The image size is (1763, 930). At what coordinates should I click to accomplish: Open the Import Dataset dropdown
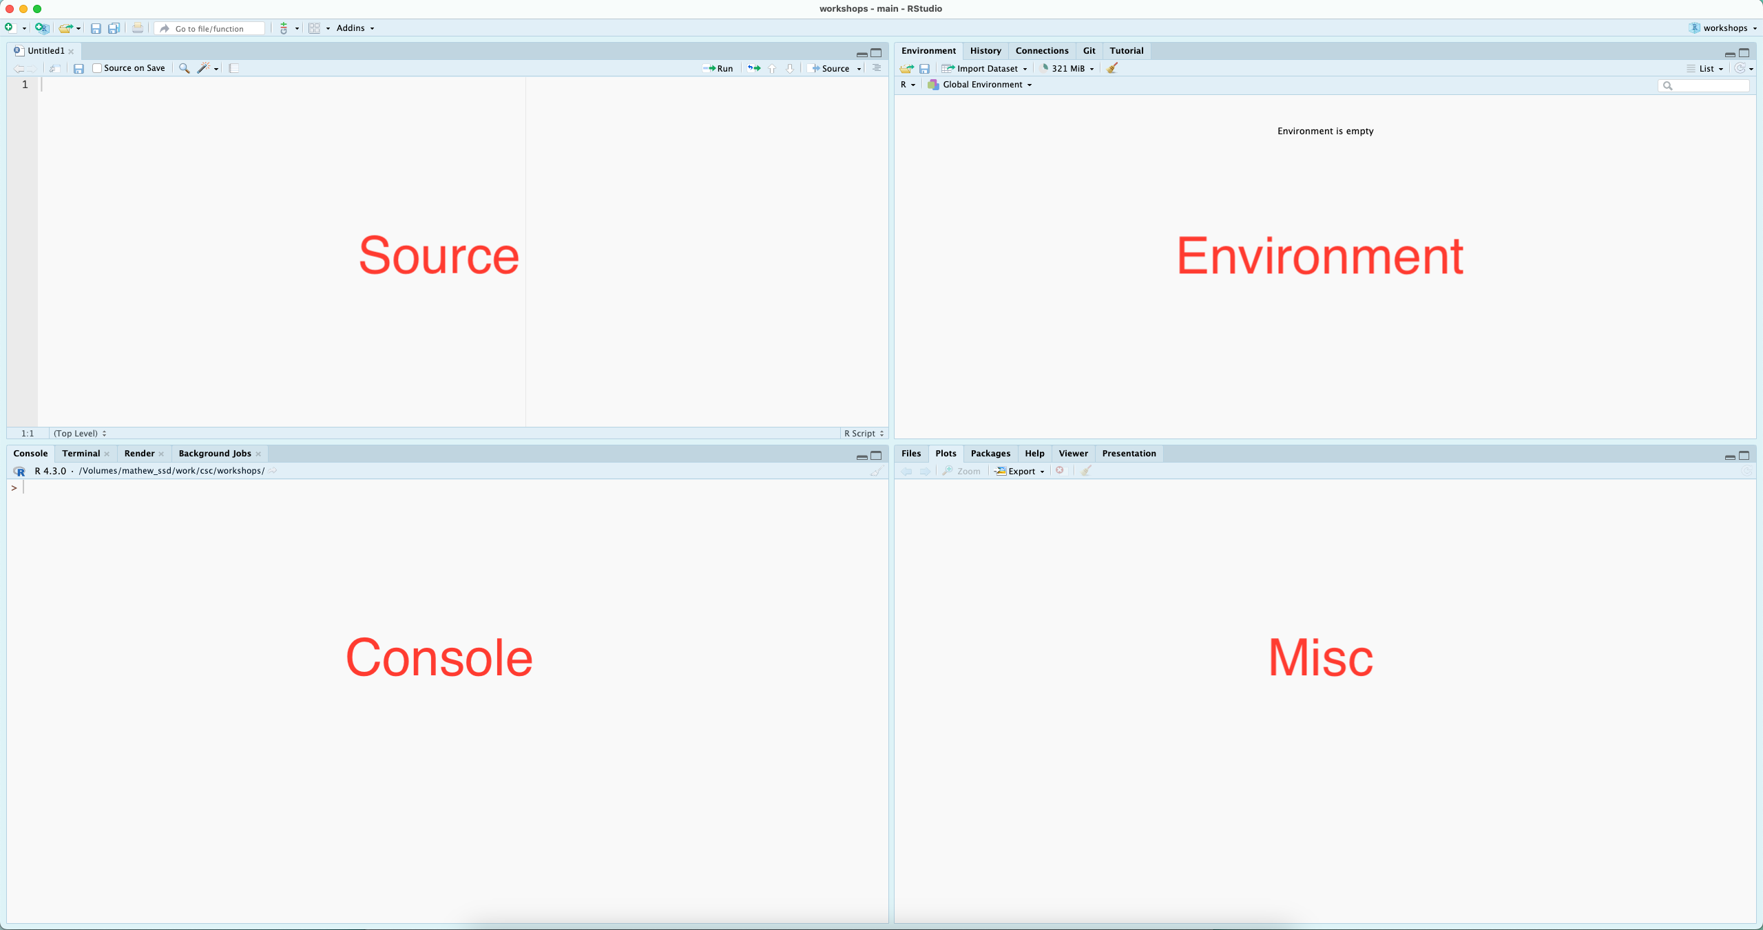pyautogui.click(x=985, y=68)
